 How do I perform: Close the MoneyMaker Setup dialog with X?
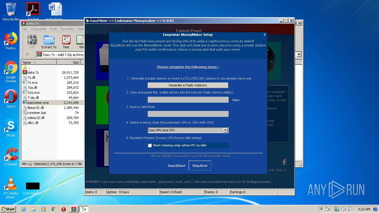coord(265,35)
